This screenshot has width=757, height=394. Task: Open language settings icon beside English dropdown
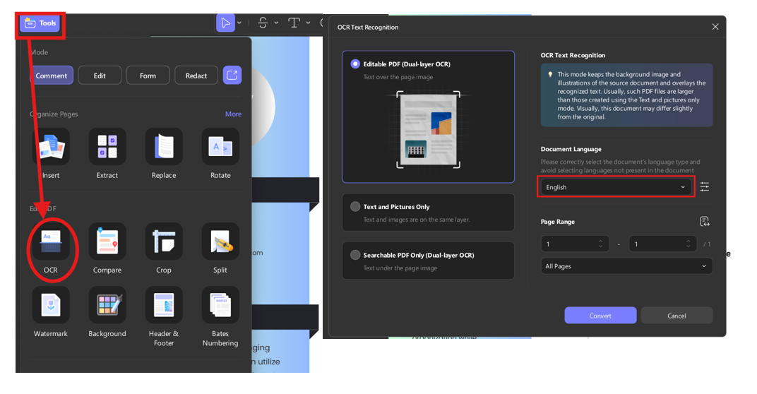pyautogui.click(x=704, y=187)
